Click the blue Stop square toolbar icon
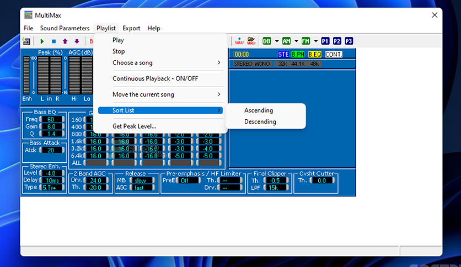The height and width of the screenshot is (267, 461). (x=53, y=41)
